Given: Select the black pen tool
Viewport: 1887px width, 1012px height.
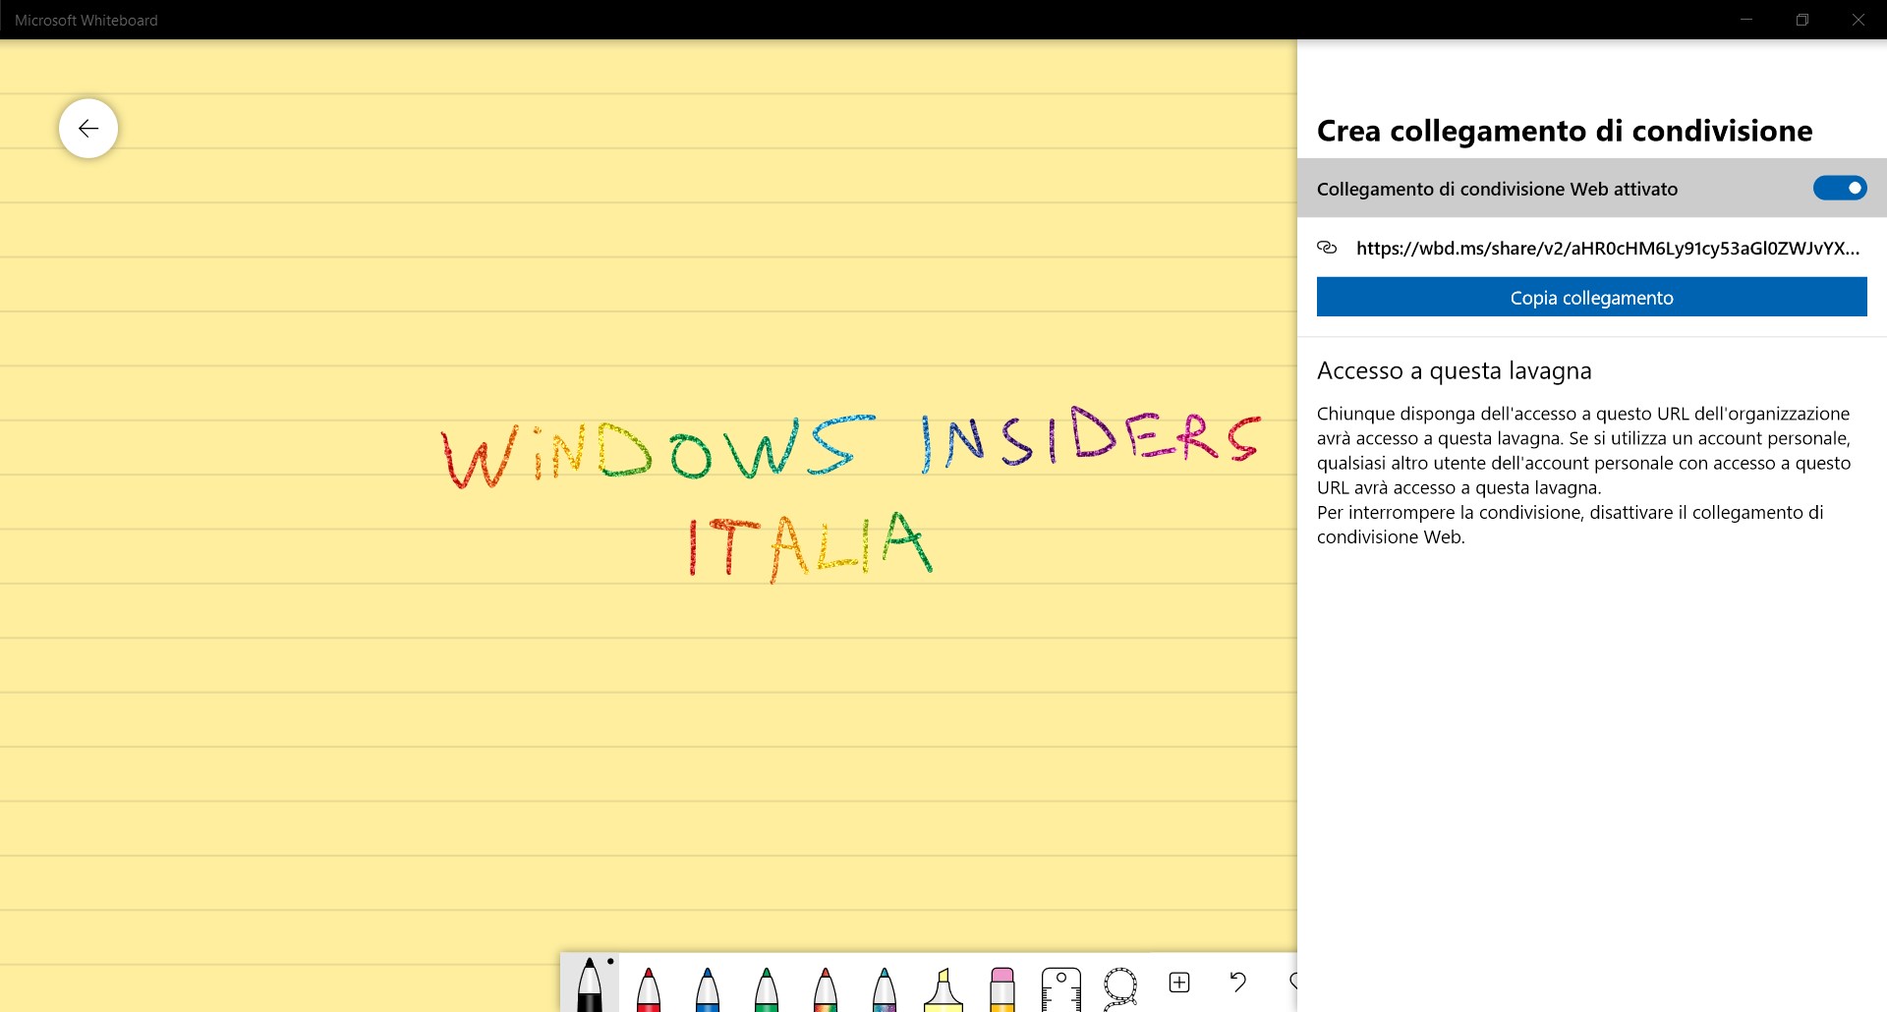Looking at the screenshot, I should pyautogui.click(x=590, y=984).
